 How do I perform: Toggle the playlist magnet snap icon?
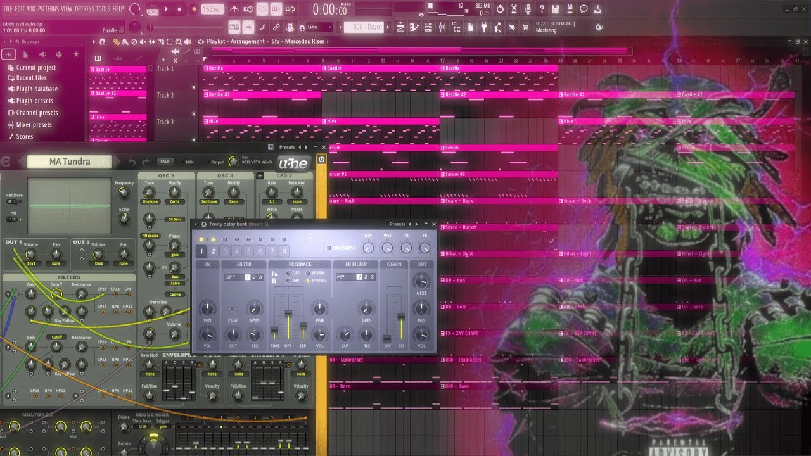pos(102,42)
